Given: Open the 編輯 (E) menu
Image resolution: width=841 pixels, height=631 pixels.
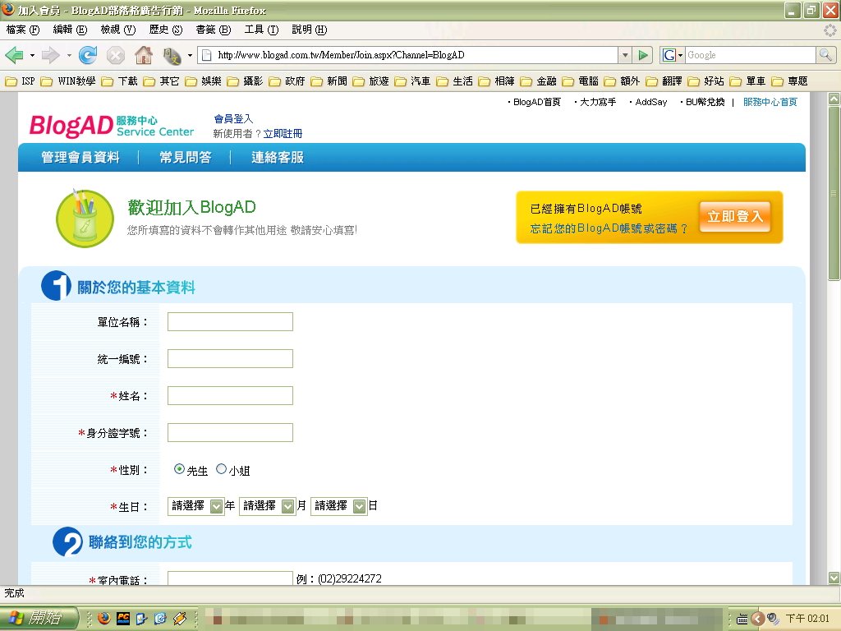Looking at the screenshot, I should coord(70,30).
